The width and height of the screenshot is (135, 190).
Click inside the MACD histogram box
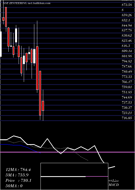click(x=74, y=176)
